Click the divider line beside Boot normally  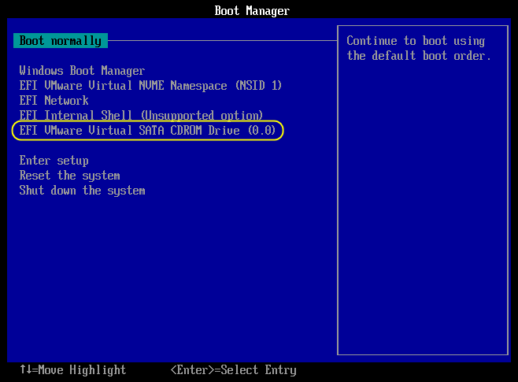click(x=220, y=41)
